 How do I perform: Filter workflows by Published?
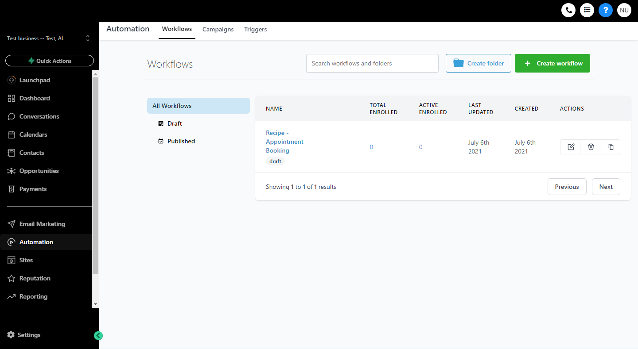(177, 141)
